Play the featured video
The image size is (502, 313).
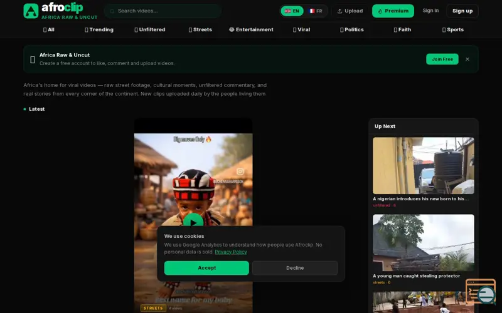193,222
